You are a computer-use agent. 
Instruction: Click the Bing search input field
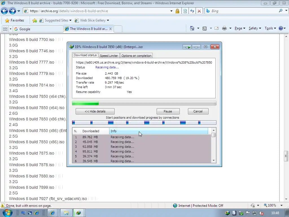click(244, 11)
